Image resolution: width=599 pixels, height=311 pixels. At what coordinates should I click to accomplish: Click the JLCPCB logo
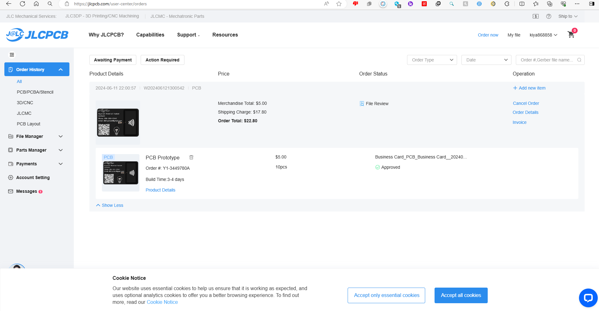pos(37,35)
